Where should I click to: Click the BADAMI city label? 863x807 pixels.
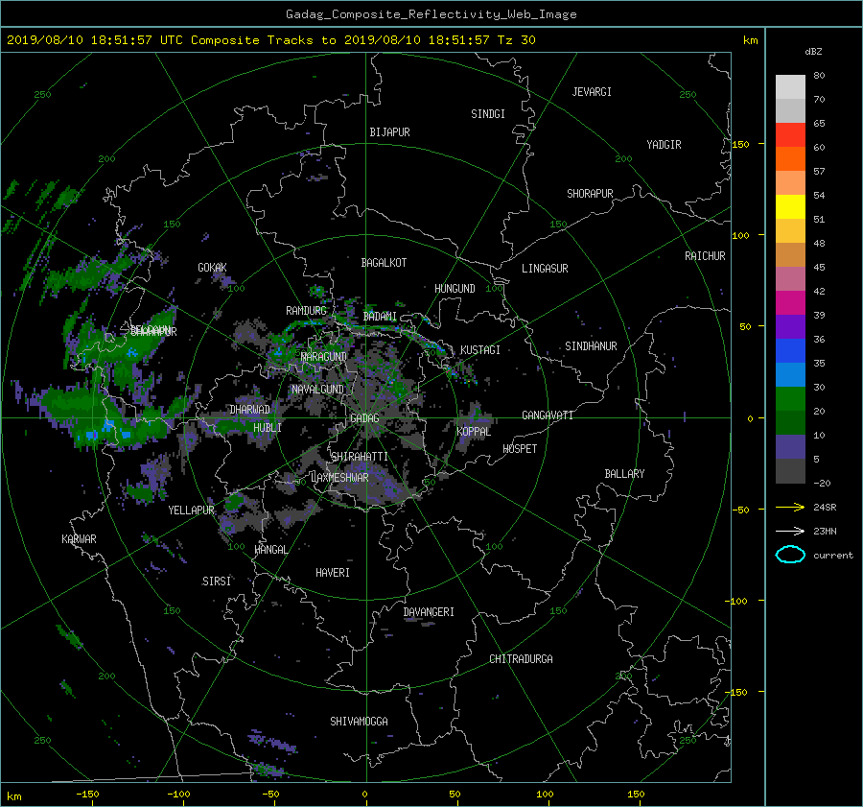click(x=380, y=317)
